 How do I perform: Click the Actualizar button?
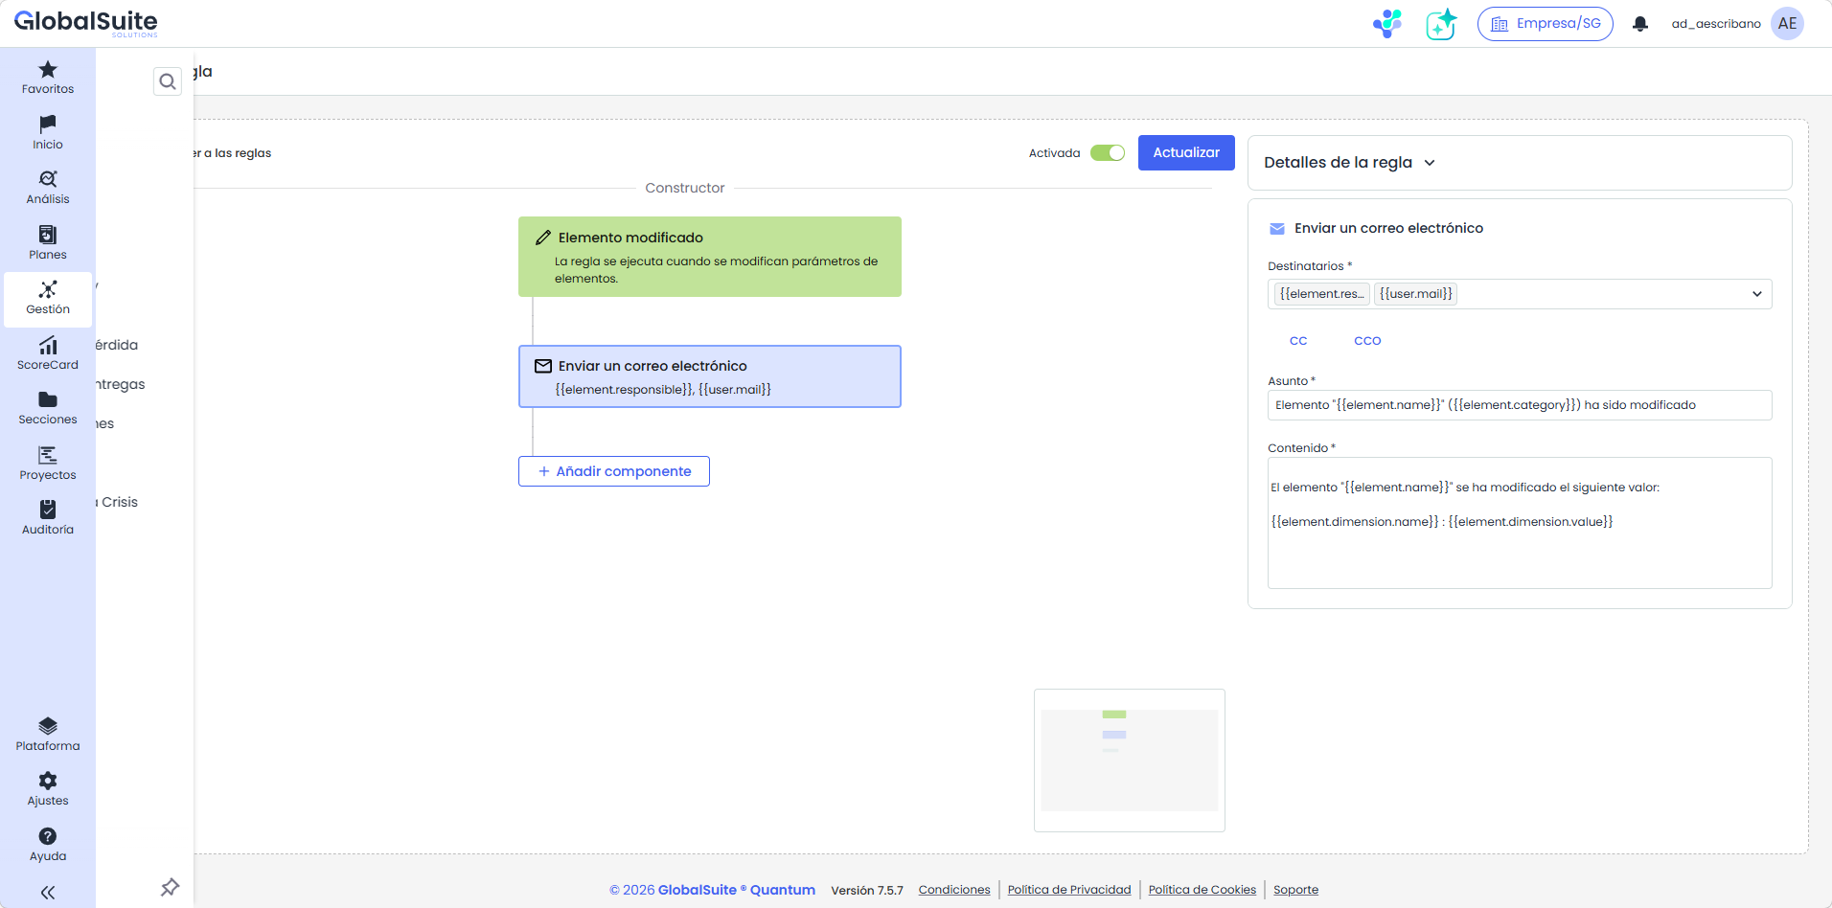click(x=1186, y=153)
